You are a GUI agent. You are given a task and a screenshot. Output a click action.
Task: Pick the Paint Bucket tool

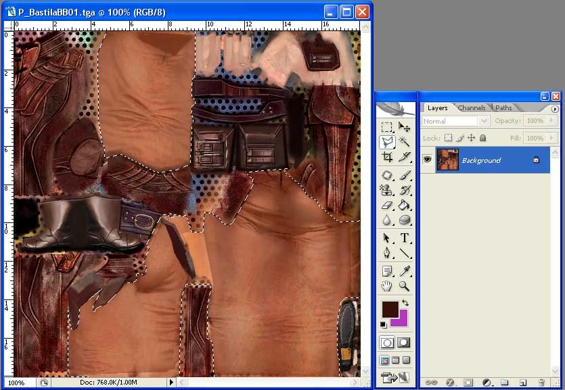[x=405, y=205]
